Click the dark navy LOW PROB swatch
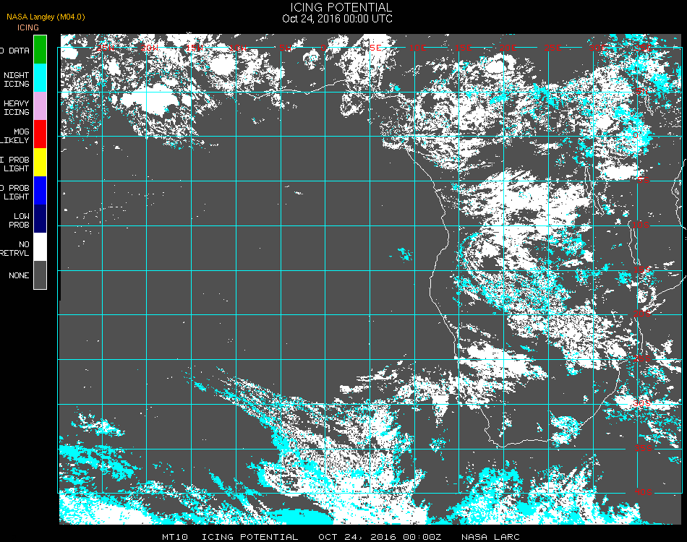This screenshot has width=687, height=542. [x=40, y=218]
